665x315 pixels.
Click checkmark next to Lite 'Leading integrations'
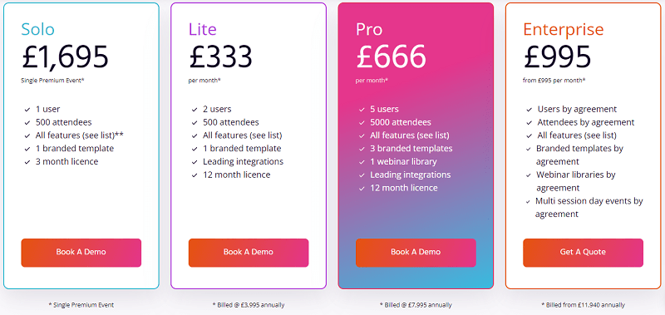click(195, 162)
